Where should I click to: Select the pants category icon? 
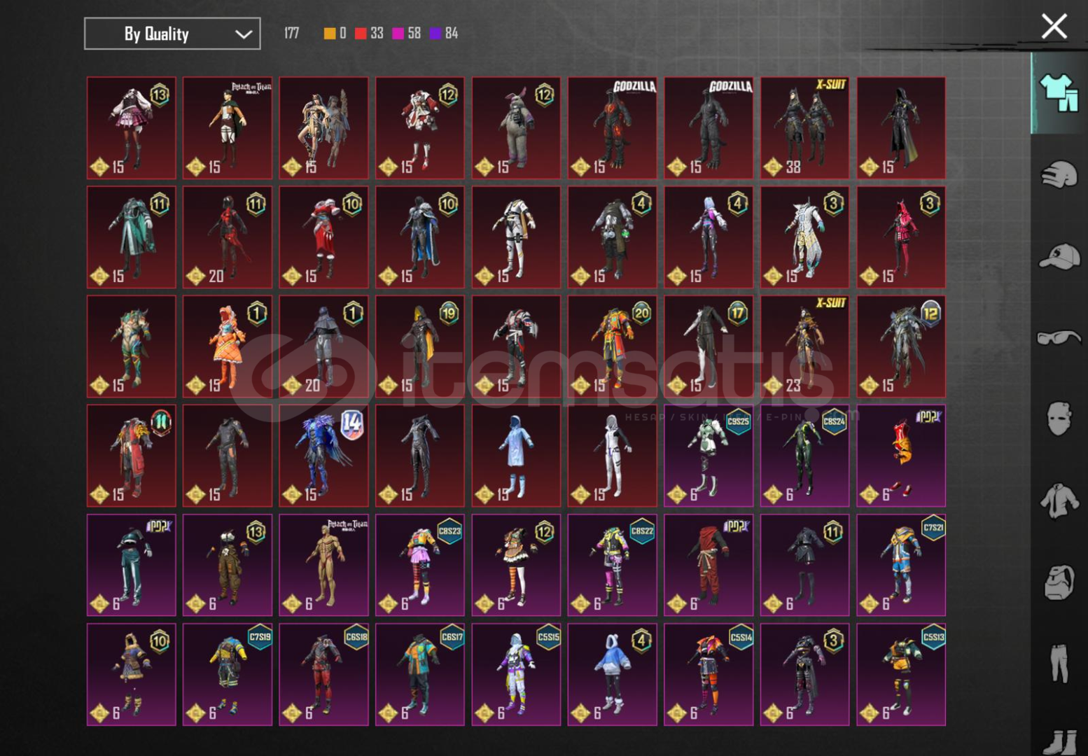(x=1059, y=663)
